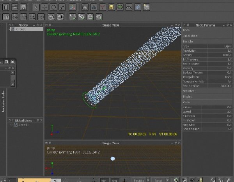This screenshot has width=234, height=182.
Task: Click the scroll down arrow in small floating window
Action: tap(13, 84)
